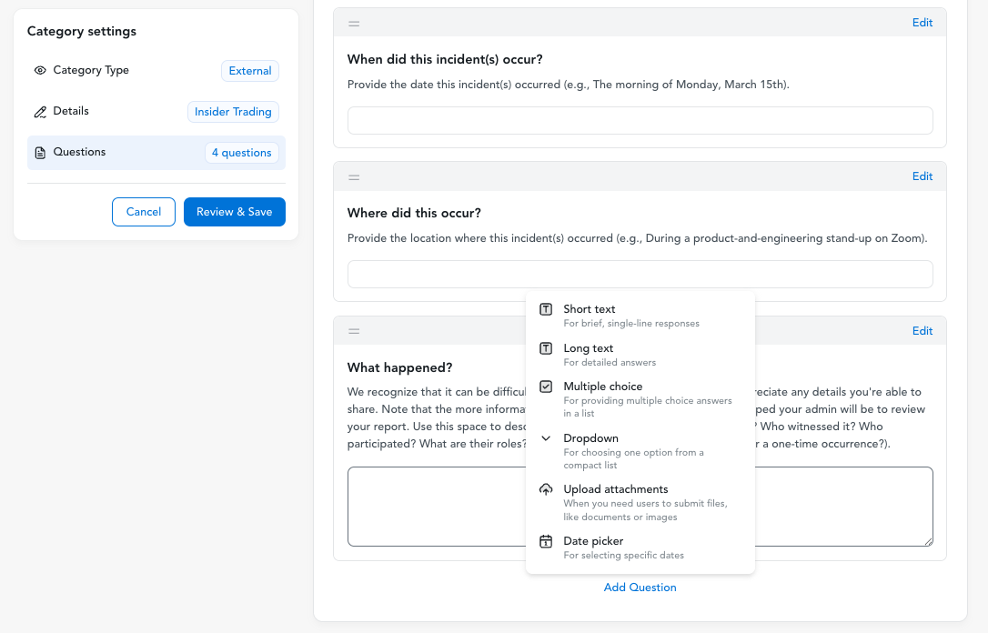Expand the External badge for Category Type
Image resolution: width=988 pixels, height=633 pixels.
point(250,70)
